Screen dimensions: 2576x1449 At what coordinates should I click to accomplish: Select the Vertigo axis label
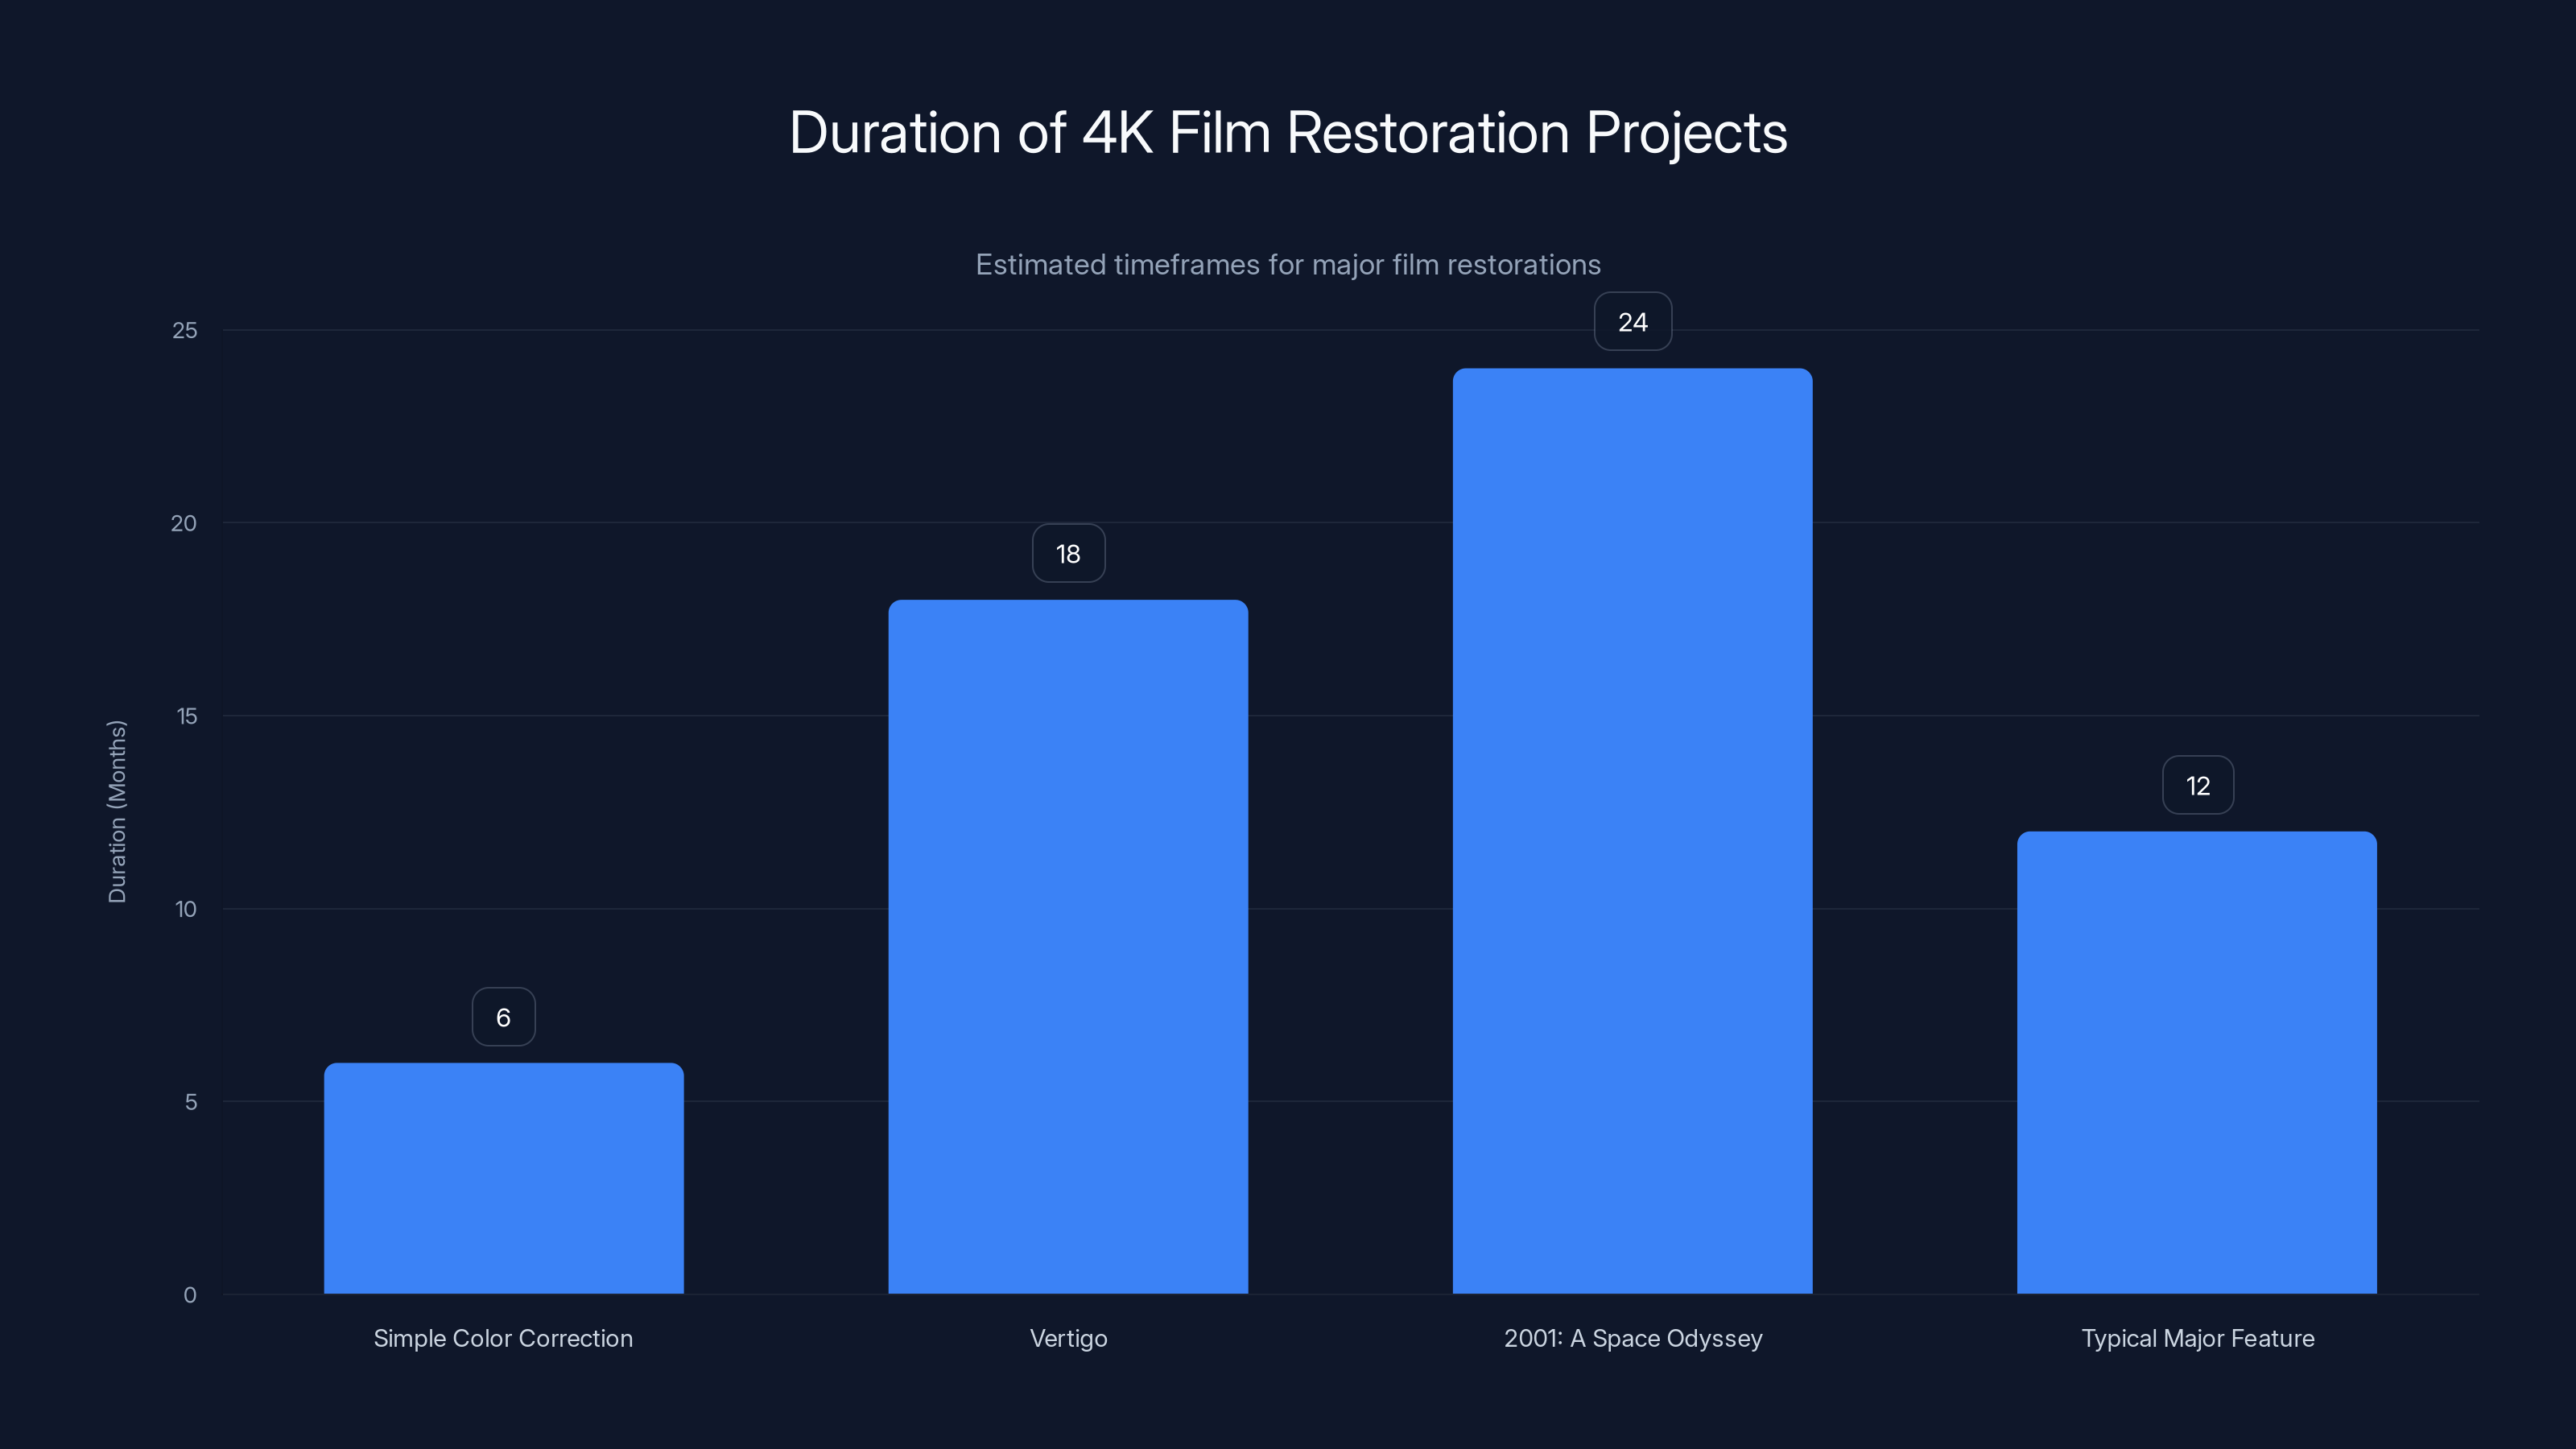click(x=1068, y=1338)
